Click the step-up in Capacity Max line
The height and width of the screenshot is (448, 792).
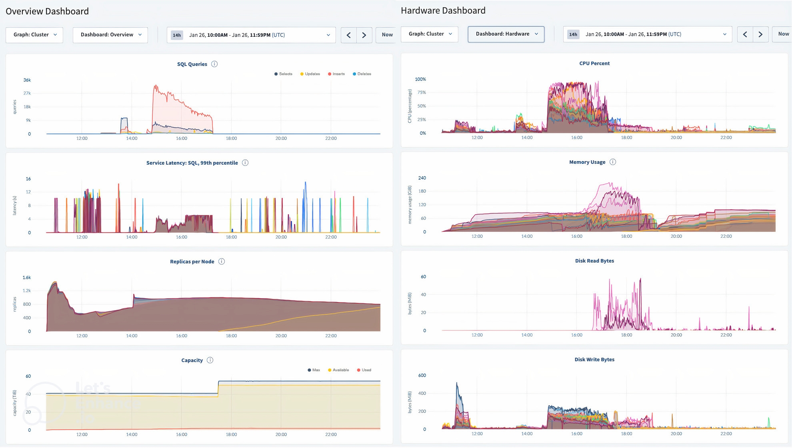(218, 387)
